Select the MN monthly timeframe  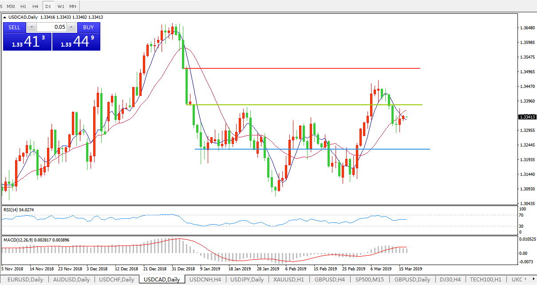73,6
